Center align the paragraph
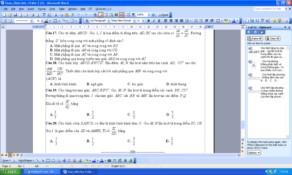 click(x=171, y=21)
